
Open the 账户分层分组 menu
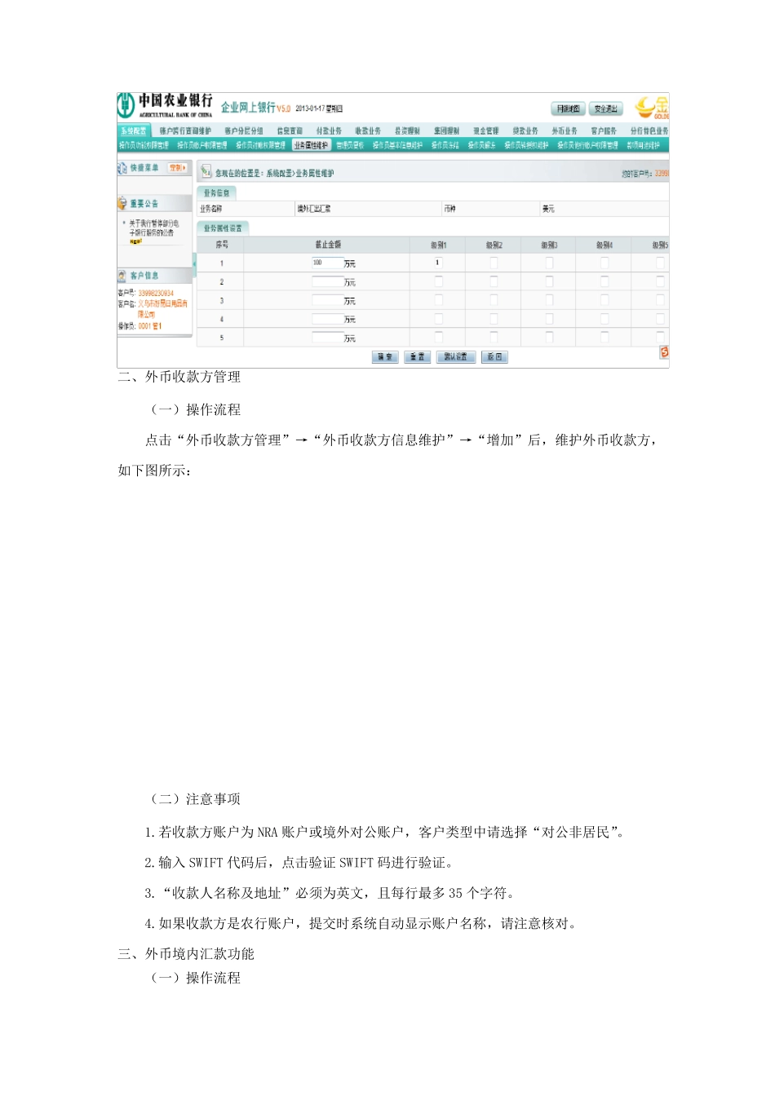pos(243,131)
